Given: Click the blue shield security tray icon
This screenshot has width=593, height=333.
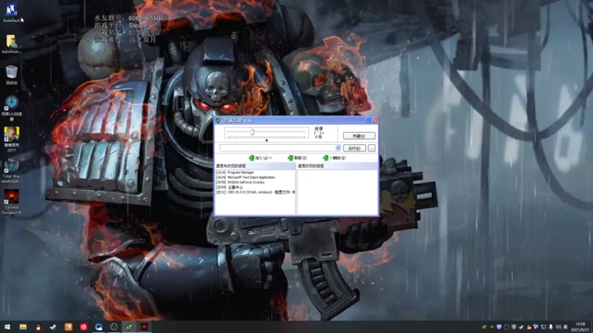Looking at the screenshot, I should click(x=499, y=327).
